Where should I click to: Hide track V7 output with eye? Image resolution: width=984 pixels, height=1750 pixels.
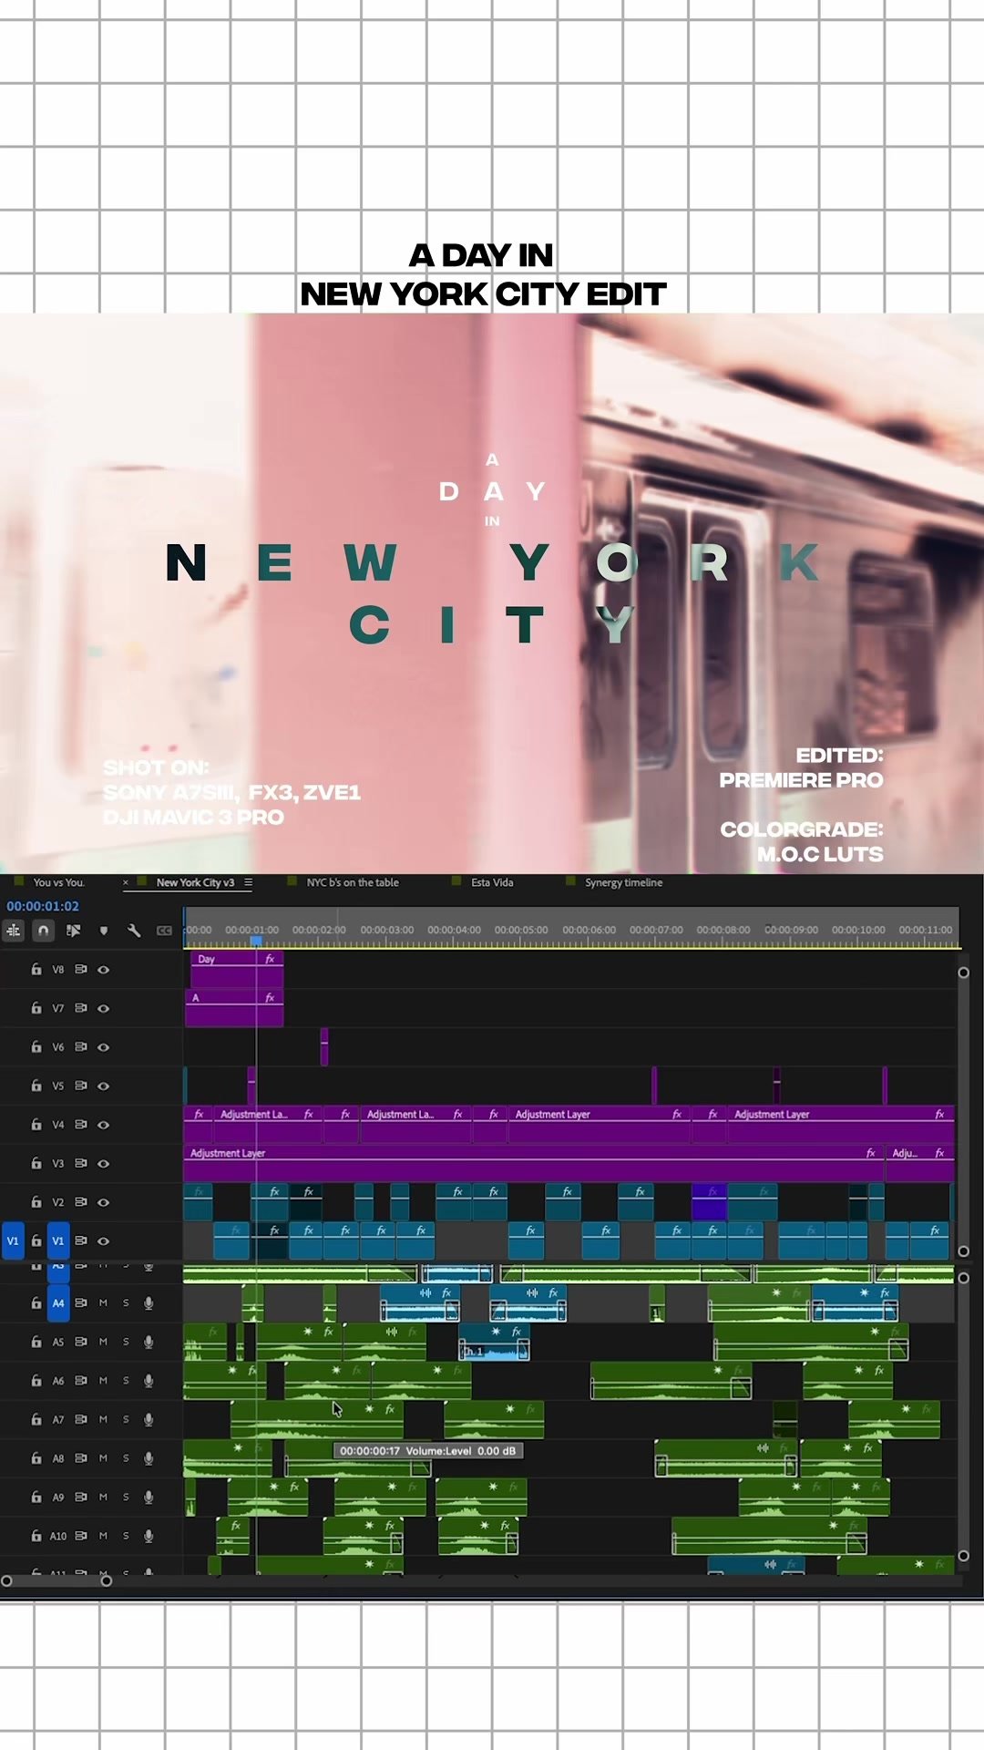pyautogui.click(x=104, y=1008)
